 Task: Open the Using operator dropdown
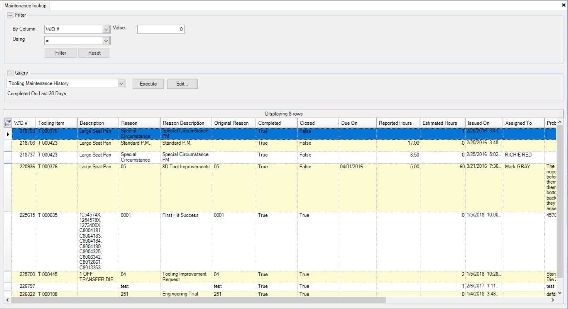pyautogui.click(x=106, y=41)
